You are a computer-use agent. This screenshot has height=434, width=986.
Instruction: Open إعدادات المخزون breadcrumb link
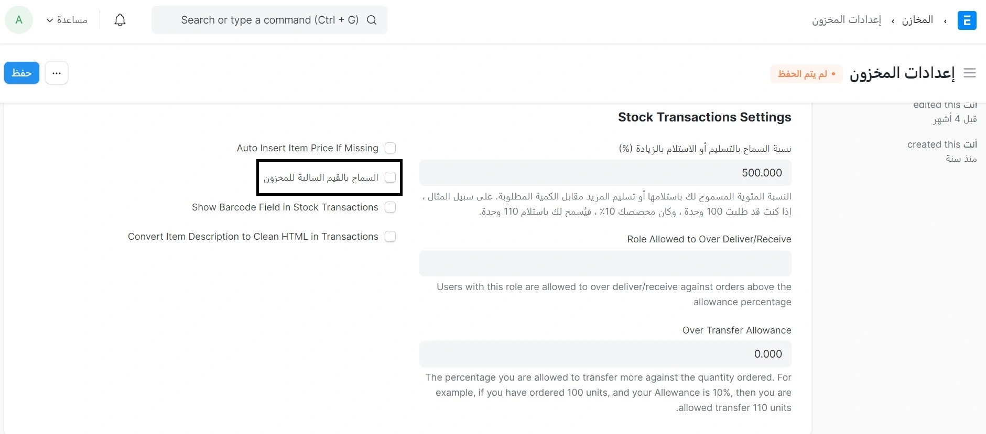[x=847, y=20]
